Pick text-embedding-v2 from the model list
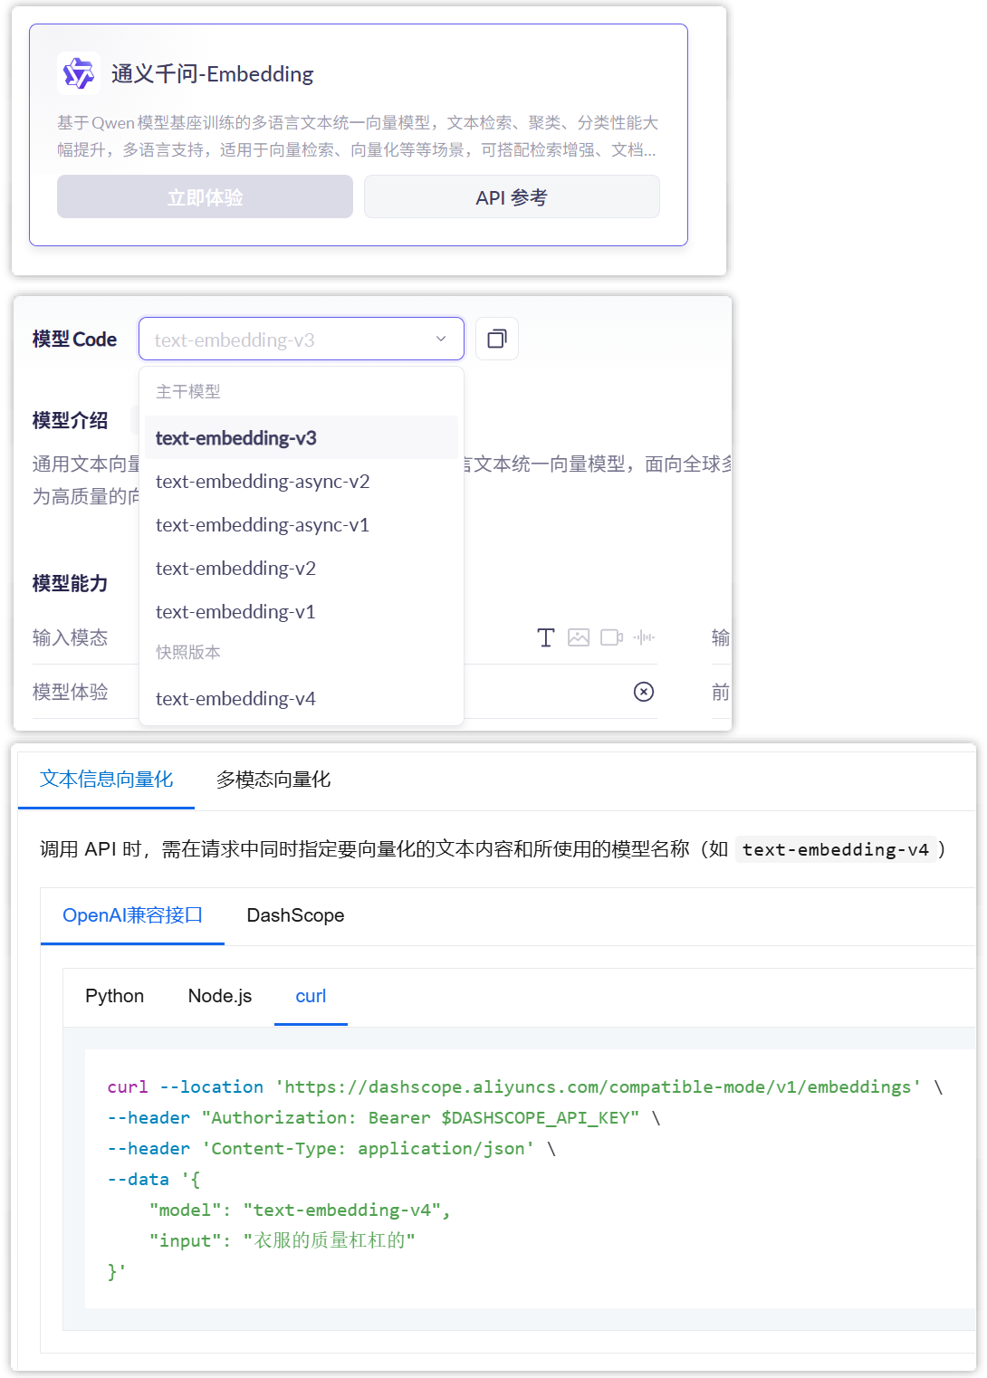Screen dimensions: 987x1378 point(302,569)
